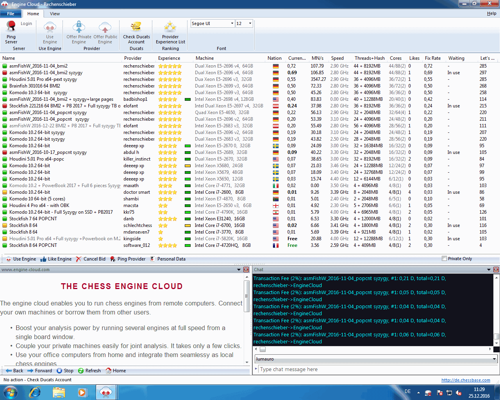Open Check Ducats Account
This screenshot has width=500, height=400.
(136, 32)
